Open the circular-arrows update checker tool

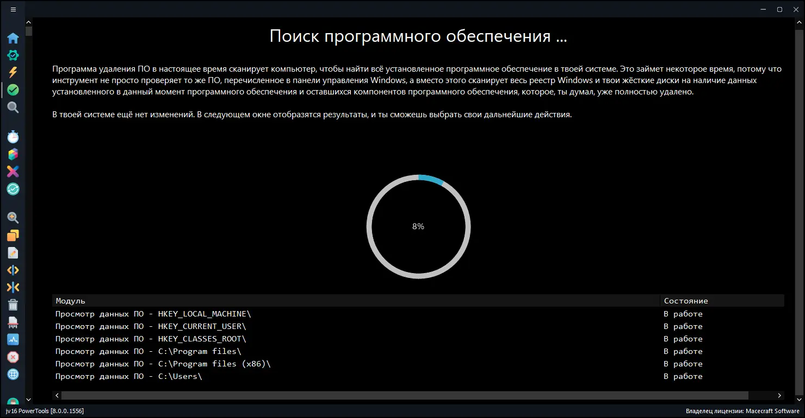13,189
